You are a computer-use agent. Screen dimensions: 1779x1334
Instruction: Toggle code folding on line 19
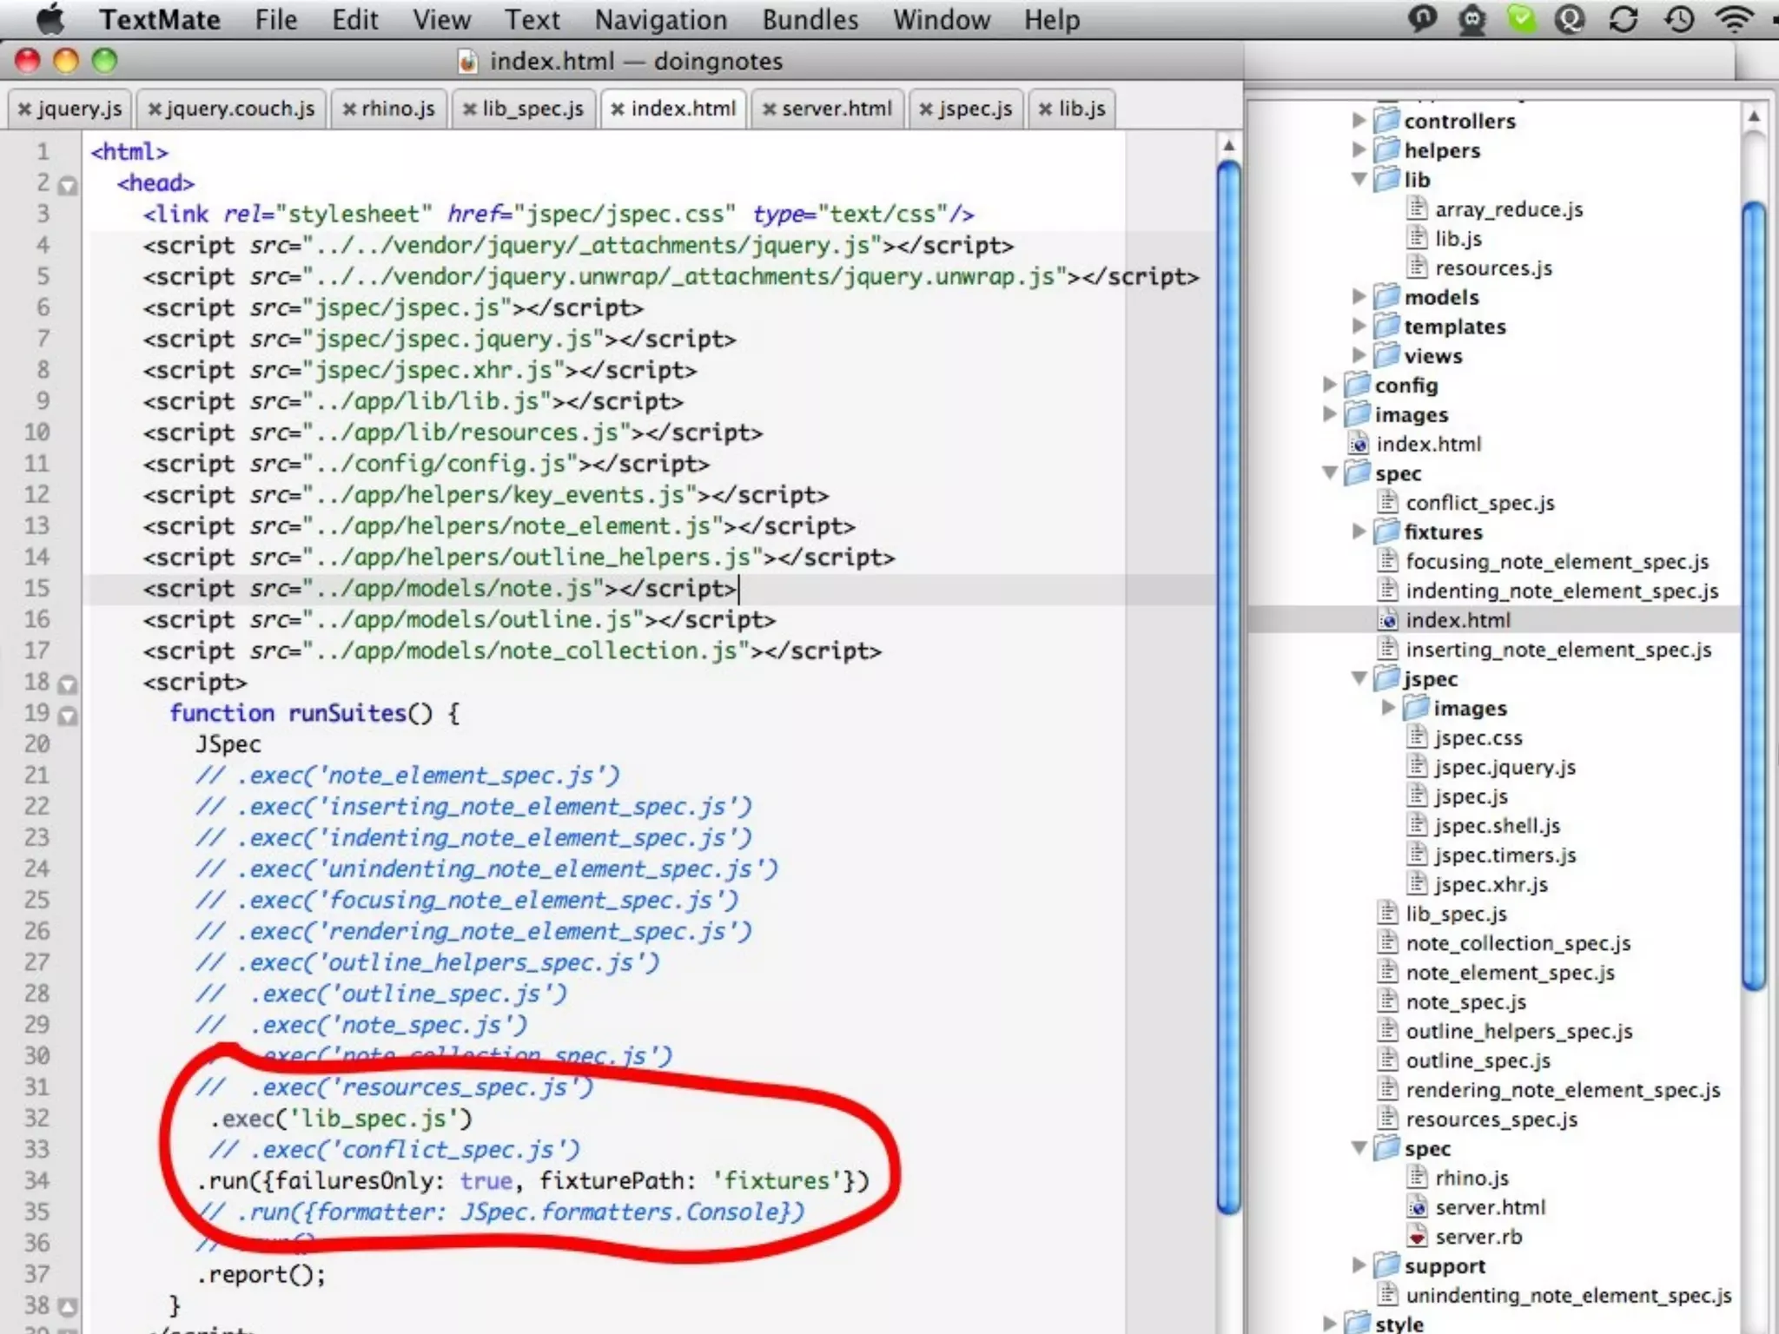click(68, 716)
